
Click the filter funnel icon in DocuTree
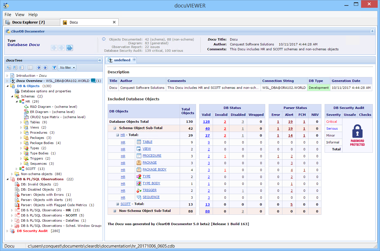[54, 68]
